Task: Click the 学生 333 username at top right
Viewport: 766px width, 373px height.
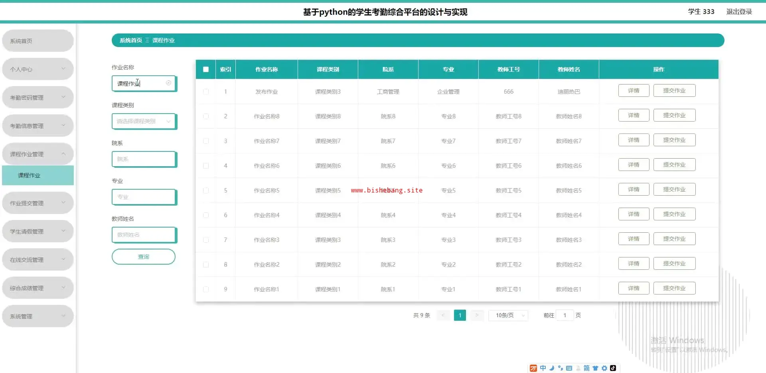Action: (701, 12)
